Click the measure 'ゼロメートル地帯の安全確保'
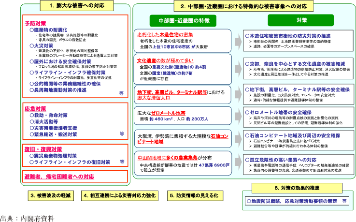This screenshot has width=356, height=222. [278, 113]
